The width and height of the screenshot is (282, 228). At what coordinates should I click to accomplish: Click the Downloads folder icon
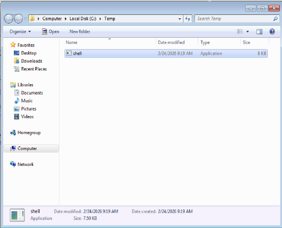coord(17,61)
